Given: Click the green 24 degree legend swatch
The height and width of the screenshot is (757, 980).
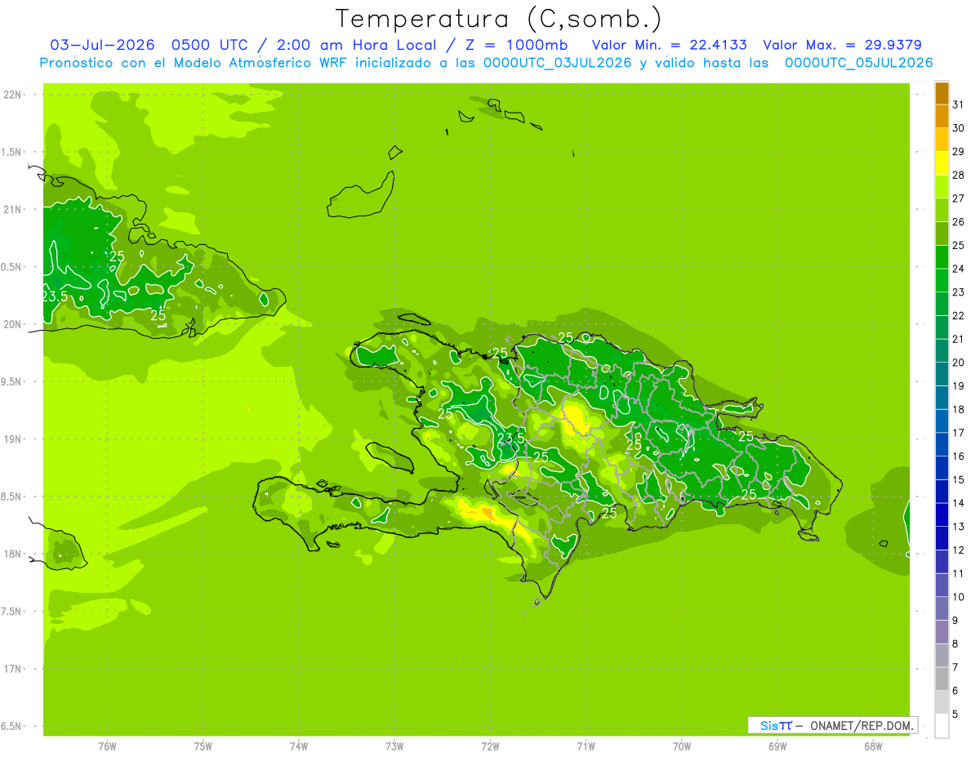Looking at the screenshot, I should coord(942,257).
